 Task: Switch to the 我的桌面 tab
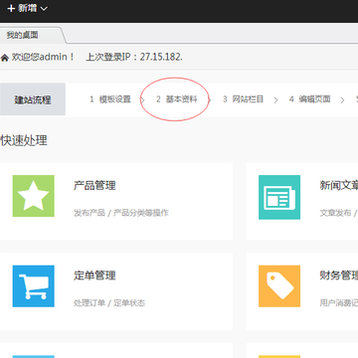(x=23, y=35)
